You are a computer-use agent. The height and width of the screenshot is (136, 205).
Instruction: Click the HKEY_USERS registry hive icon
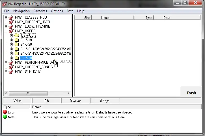[11, 31]
